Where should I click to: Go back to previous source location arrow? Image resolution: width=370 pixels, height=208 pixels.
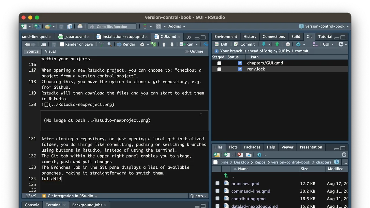pyautogui.click(x=27, y=44)
